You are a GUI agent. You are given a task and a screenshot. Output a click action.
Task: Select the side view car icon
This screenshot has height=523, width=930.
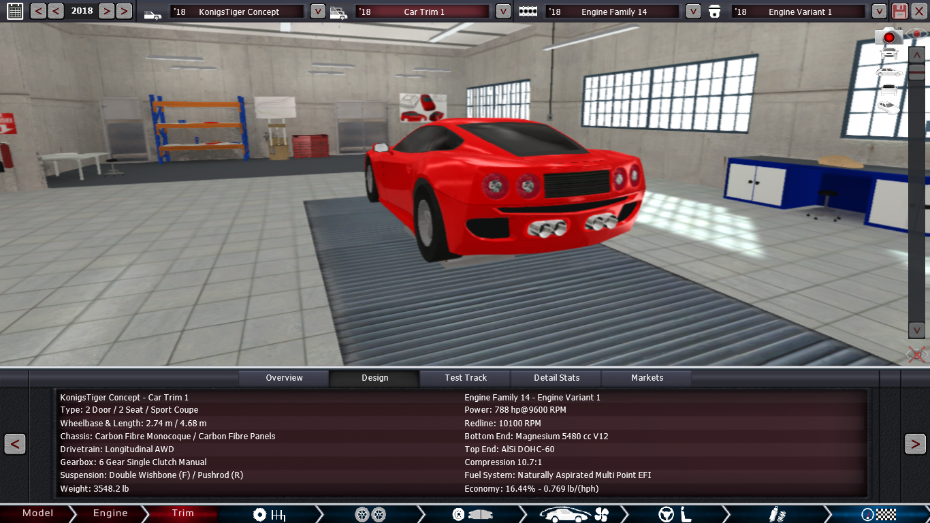(888, 72)
